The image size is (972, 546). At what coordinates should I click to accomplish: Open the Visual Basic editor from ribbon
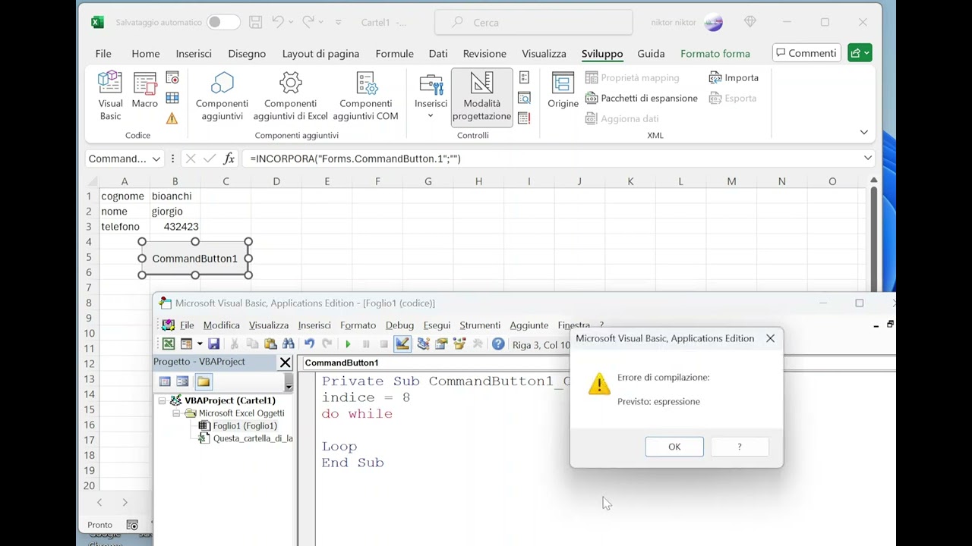point(110,96)
